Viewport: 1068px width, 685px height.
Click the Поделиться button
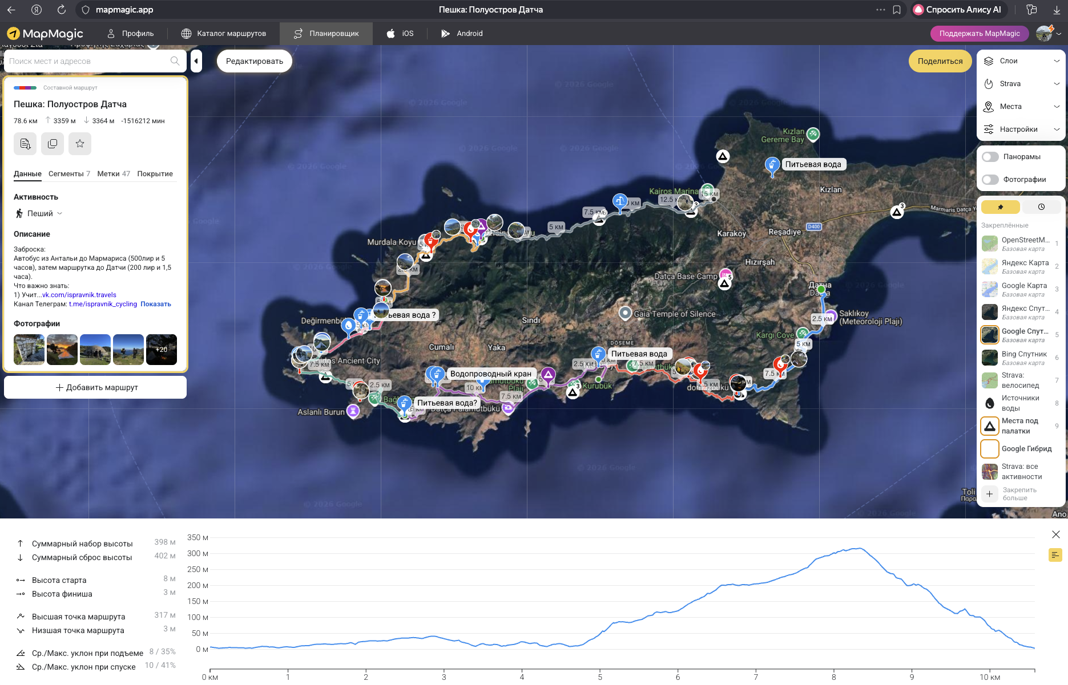coord(940,61)
